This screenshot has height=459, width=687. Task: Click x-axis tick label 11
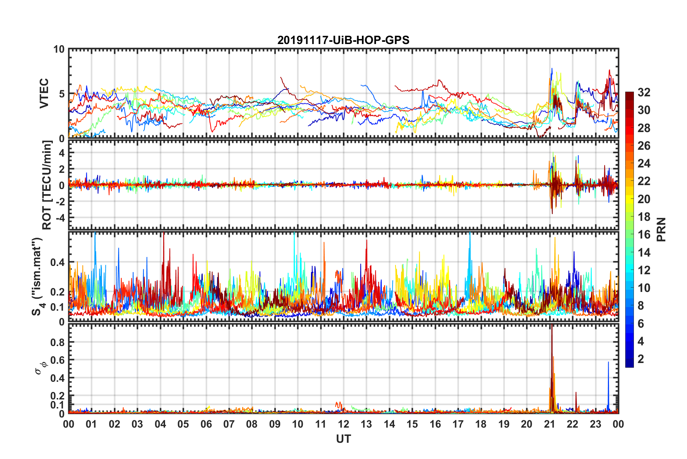click(321, 424)
